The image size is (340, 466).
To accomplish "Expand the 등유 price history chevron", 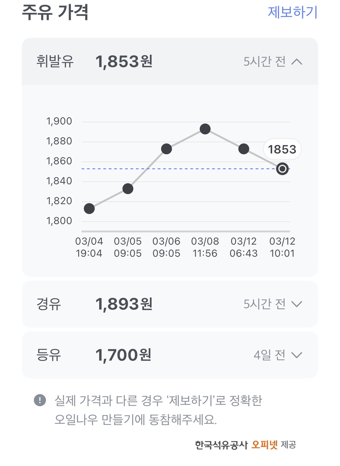I will pos(296,355).
